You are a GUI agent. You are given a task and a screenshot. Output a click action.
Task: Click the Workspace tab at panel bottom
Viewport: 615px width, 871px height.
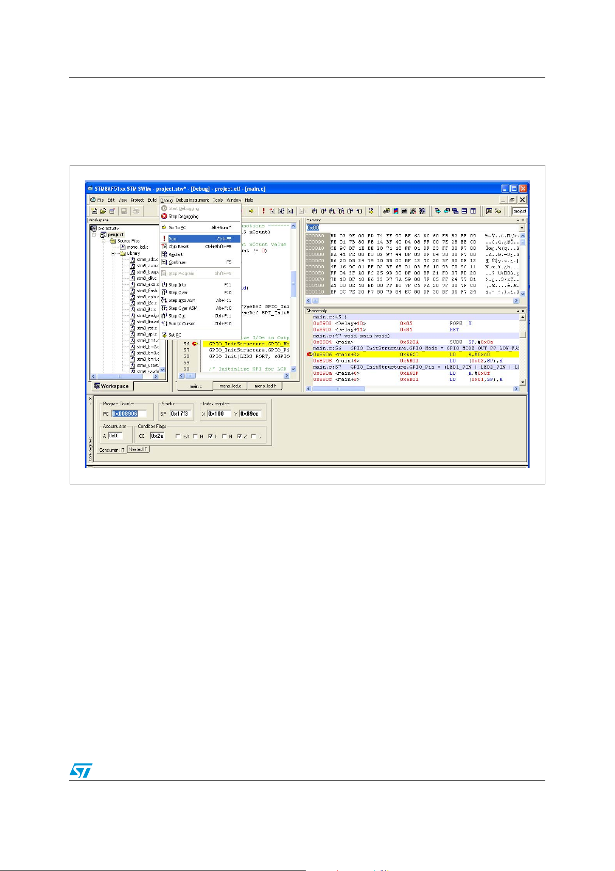click(x=112, y=386)
